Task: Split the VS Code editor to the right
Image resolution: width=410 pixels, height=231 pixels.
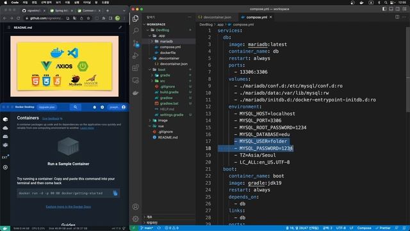Action: coord(397,17)
